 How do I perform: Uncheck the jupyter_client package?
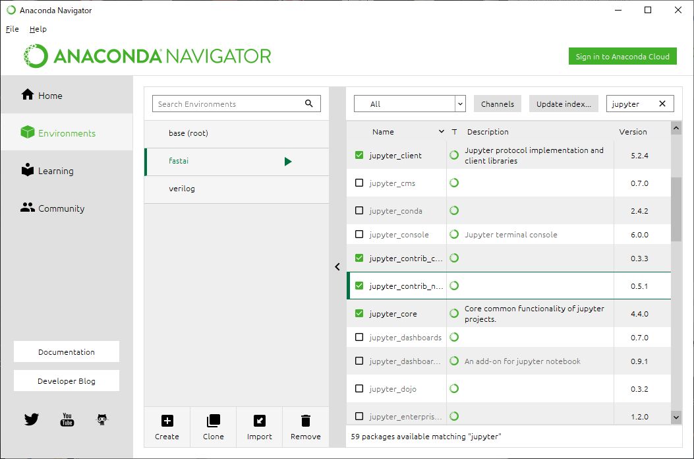(x=359, y=155)
